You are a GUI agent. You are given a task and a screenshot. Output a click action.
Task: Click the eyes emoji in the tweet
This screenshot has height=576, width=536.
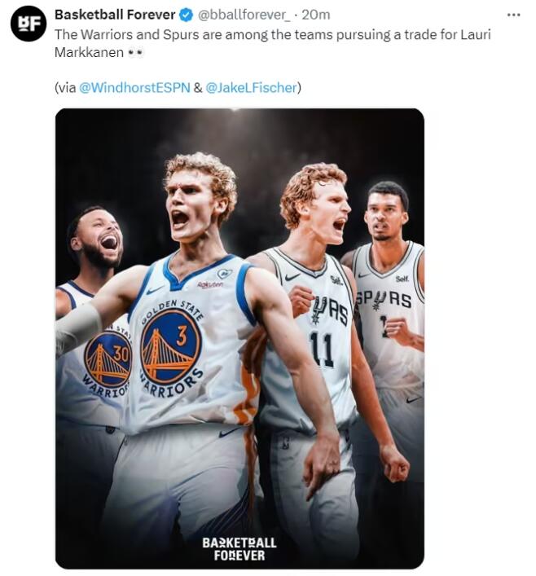click(135, 53)
